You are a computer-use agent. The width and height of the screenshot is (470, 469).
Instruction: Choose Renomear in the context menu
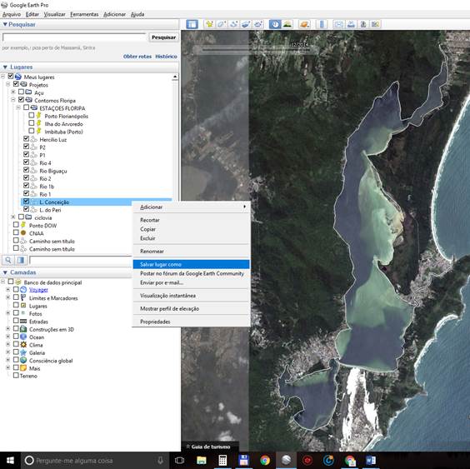(191, 251)
